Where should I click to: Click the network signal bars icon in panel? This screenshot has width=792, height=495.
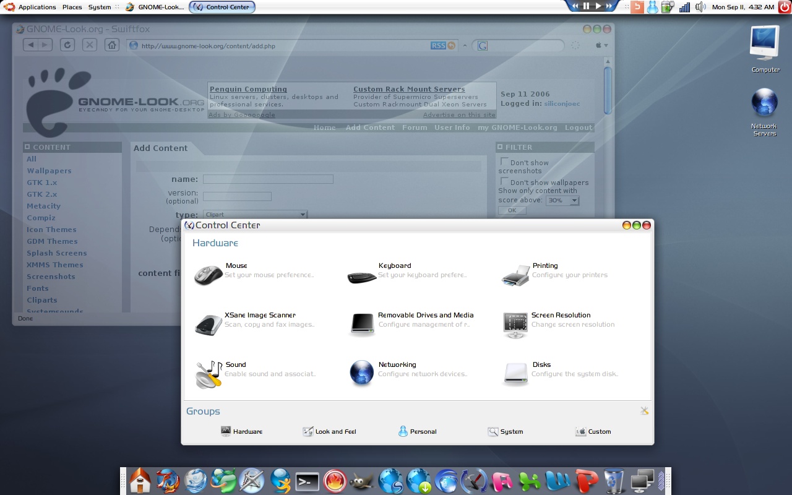coord(684,7)
